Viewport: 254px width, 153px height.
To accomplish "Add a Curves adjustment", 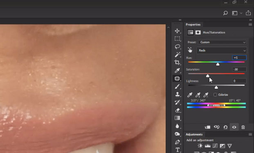I will [x=215, y=146].
